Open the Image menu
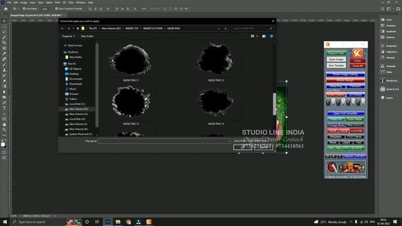 24,3
